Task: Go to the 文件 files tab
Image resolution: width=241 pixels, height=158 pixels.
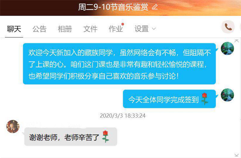Action: click(x=90, y=29)
